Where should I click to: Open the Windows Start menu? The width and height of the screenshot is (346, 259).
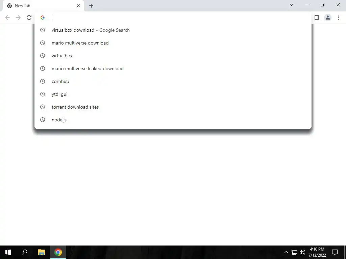pyautogui.click(x=8, y=252)
